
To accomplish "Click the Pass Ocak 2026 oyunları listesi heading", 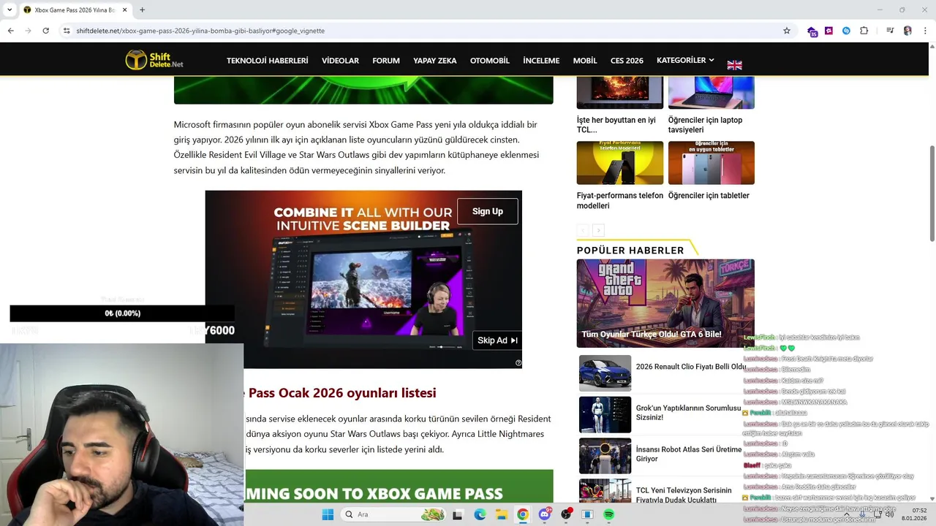I will point(342,393).
